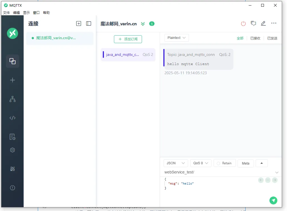
Task: Open the JSON payload type dropdown
Action: tap(176, 163)
